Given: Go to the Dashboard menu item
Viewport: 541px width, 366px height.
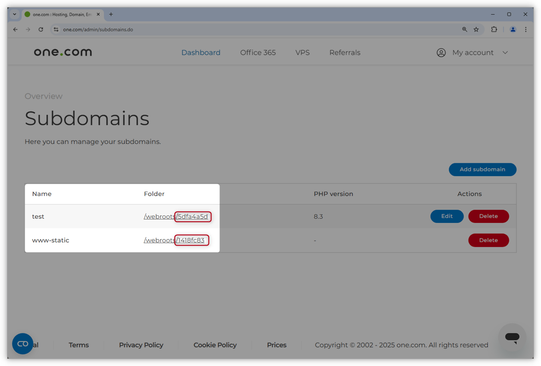Looking at the screenshot, I should coord(201,52).
